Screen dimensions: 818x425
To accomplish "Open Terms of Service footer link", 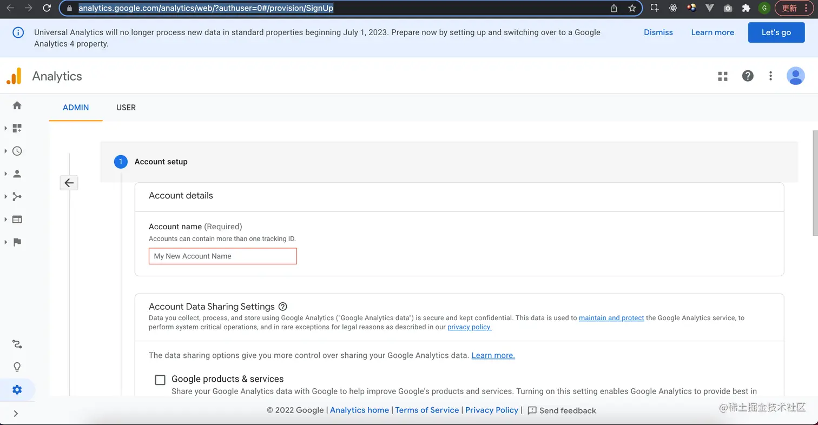I will pyautogui.click(x=427, y=410).
